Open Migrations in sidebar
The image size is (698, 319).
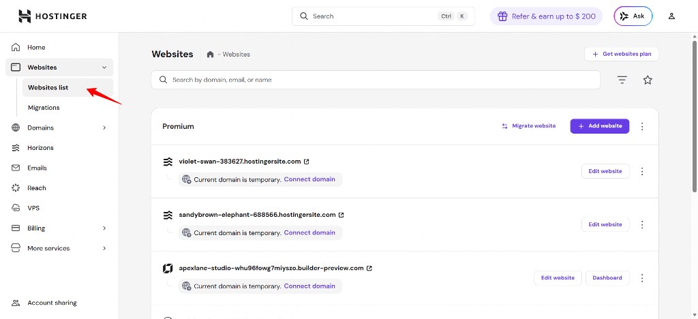point(67,108)
